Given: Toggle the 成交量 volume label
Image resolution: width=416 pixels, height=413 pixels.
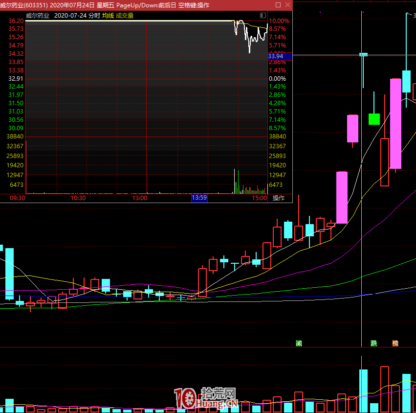Looking at the screenshot, I should [125, 16].
